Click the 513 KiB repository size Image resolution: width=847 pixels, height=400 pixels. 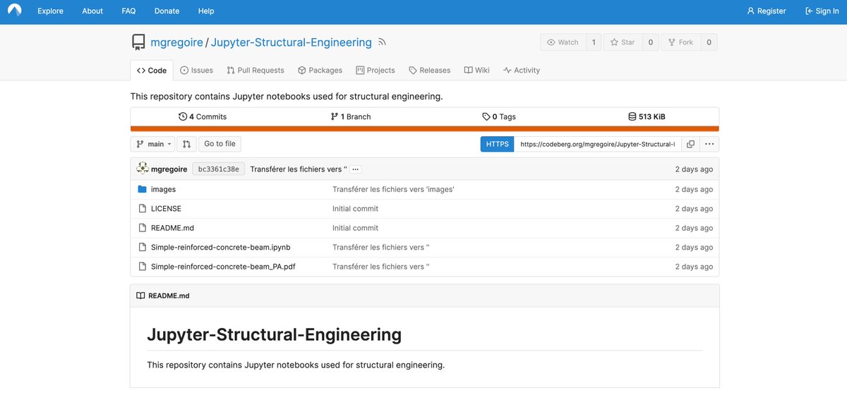coord(647,116)
